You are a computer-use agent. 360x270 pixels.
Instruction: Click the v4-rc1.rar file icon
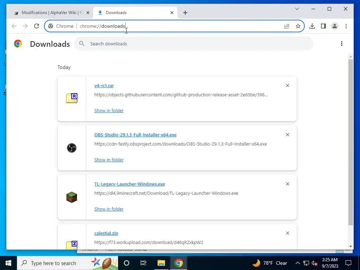pyautogui.click(x=72, y=98)
